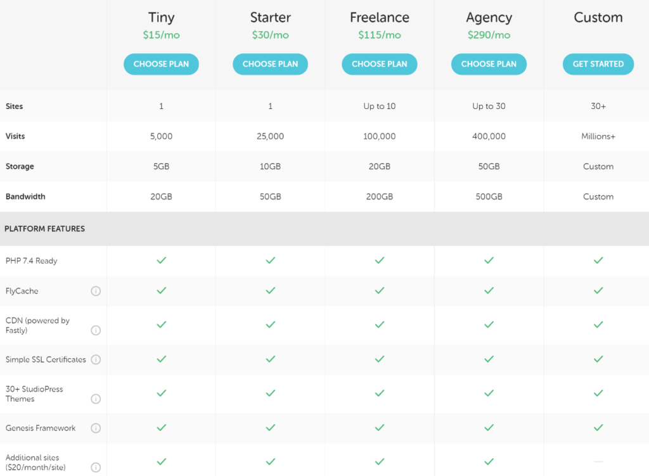
Task: Show info for 30+ StudioPress Themes
Action: point(96,399)
